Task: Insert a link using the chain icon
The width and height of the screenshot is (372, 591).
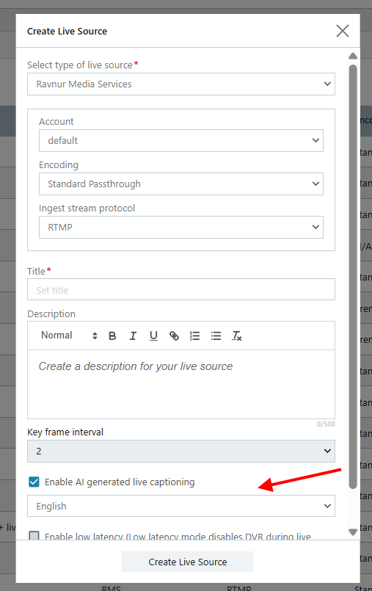Action: [174, 336]
